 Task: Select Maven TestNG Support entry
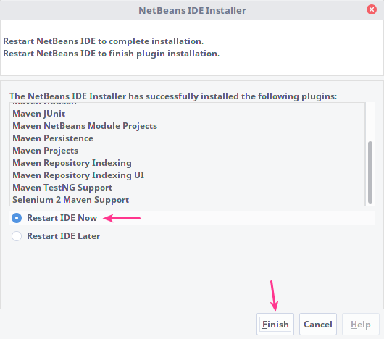pyautogui.click(x=188, y=188)
